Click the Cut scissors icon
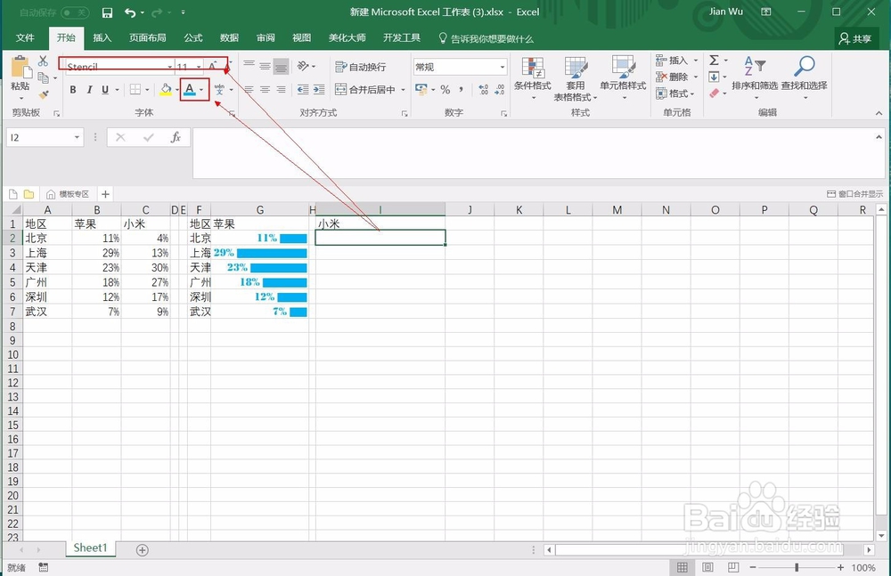This screenshot has width=891, height=576. tap(43, 61)
